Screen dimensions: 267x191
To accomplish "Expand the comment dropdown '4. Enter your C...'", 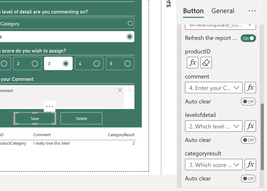I will point(214,88).
